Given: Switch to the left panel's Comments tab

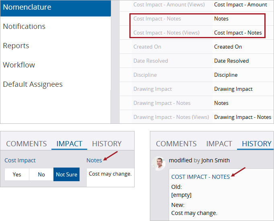Looking at the screenshot, I should pyautogui.click(x=27, y=144).
